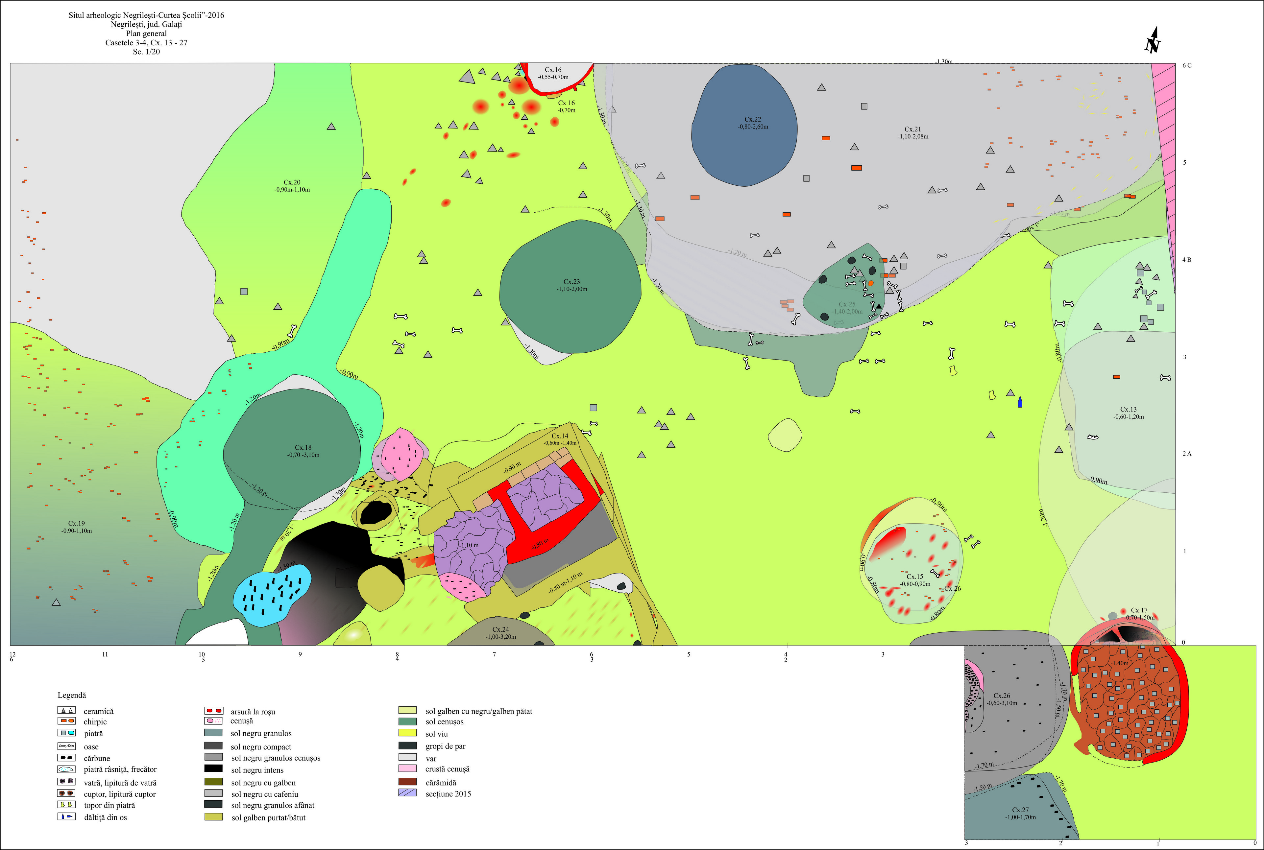Select the piatră legend symbol

coord(67,733)
